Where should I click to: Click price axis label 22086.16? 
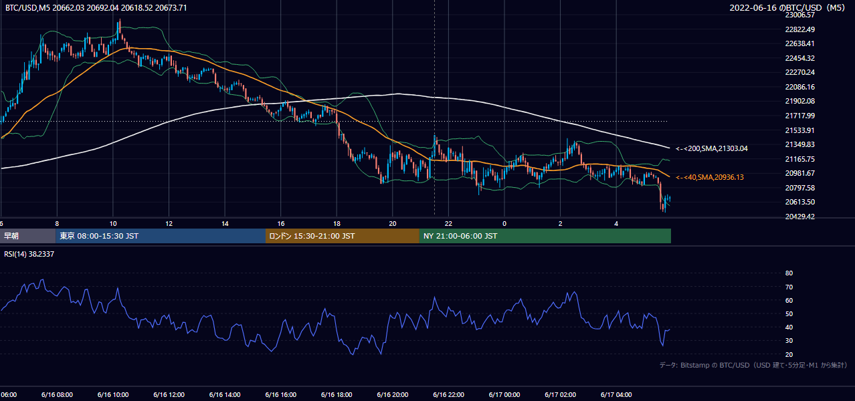(800, 87)
